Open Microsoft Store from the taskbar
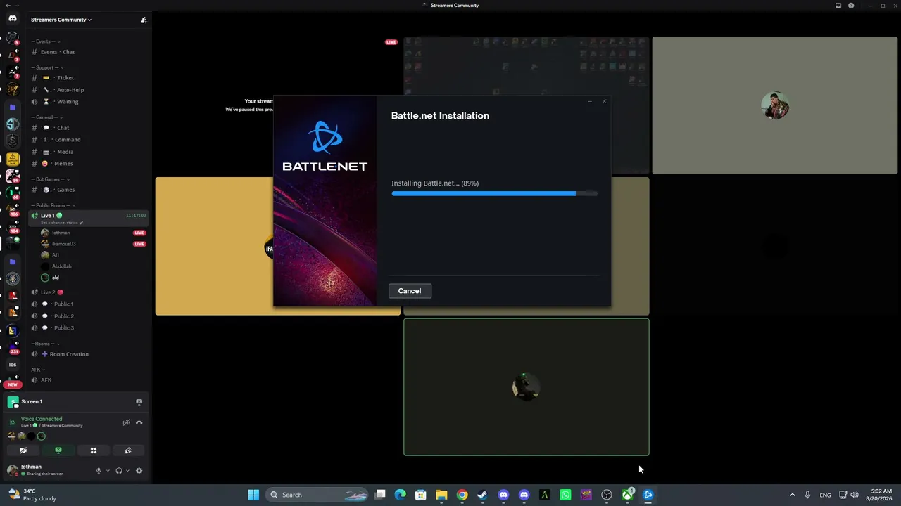 pyautogui.click(x=421, y=495)
